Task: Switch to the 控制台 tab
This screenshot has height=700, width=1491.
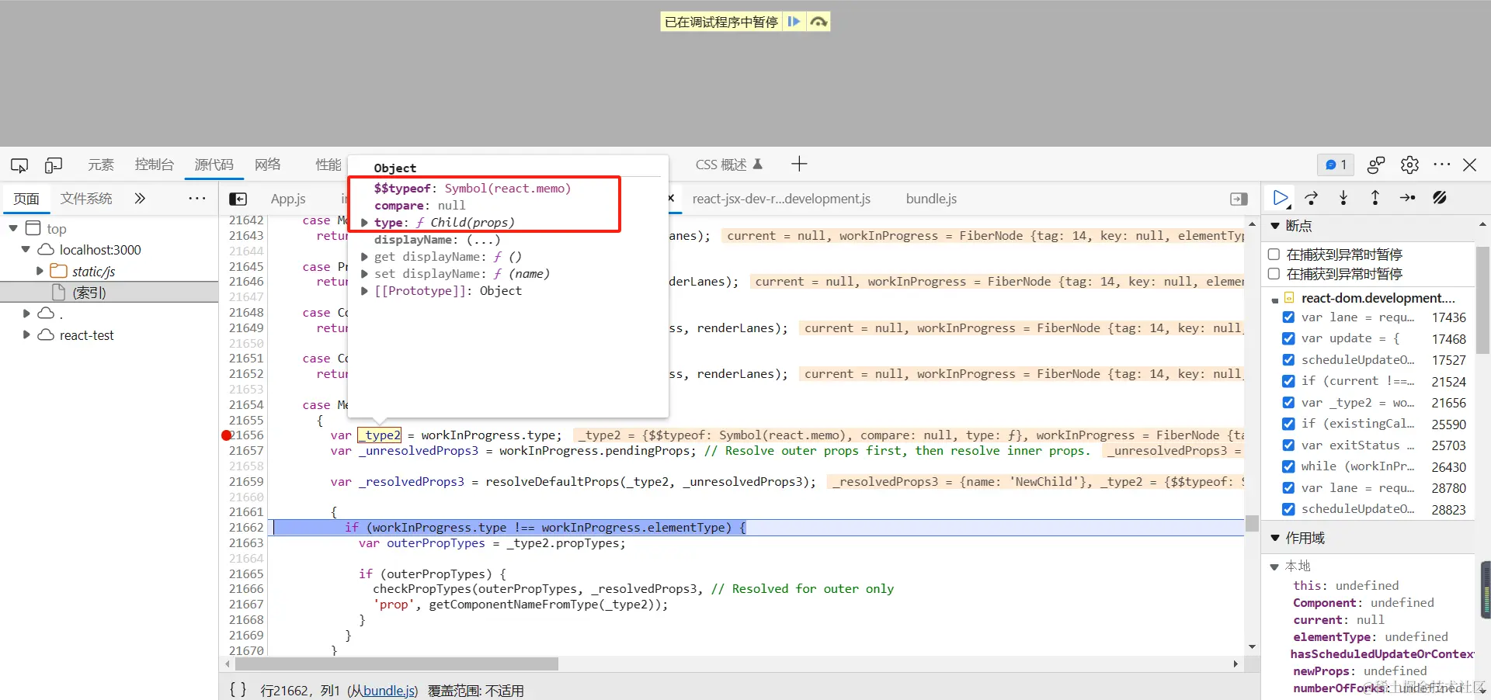Action: click(x=154, y=165)
